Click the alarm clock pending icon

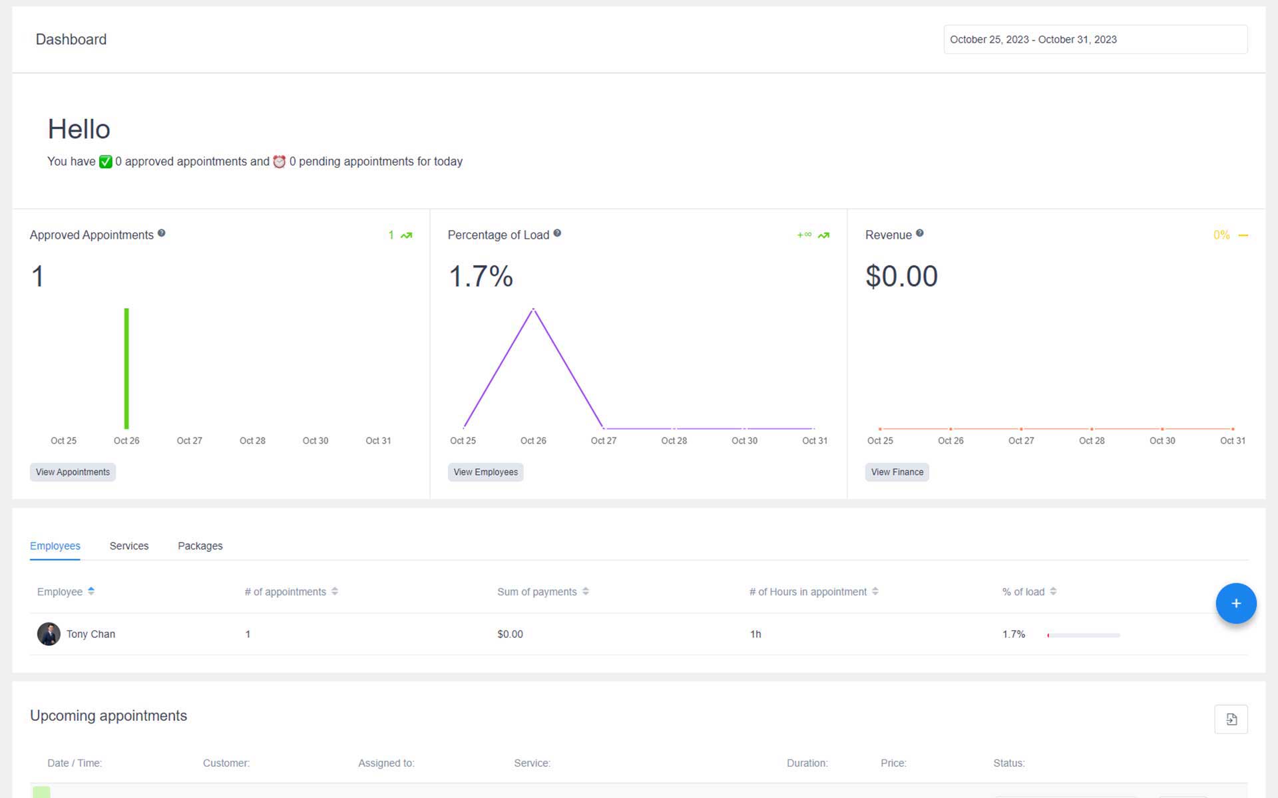tap(280, 162)
